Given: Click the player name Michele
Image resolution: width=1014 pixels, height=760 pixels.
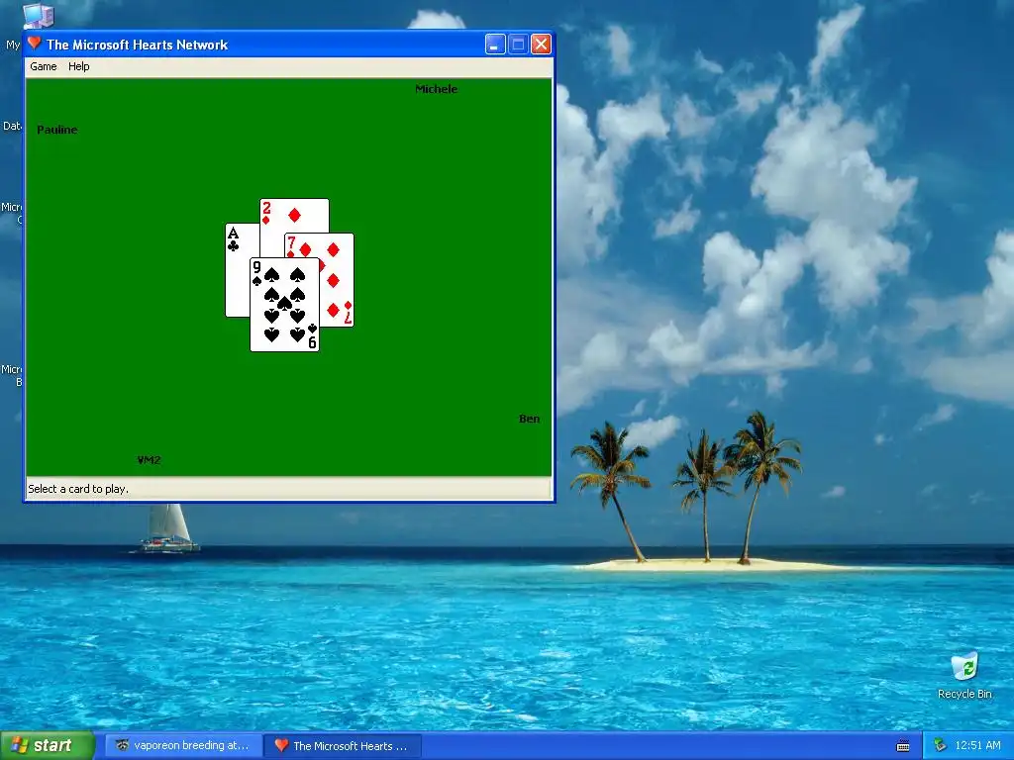Looking at the screenshot, I should click(436, 89).
